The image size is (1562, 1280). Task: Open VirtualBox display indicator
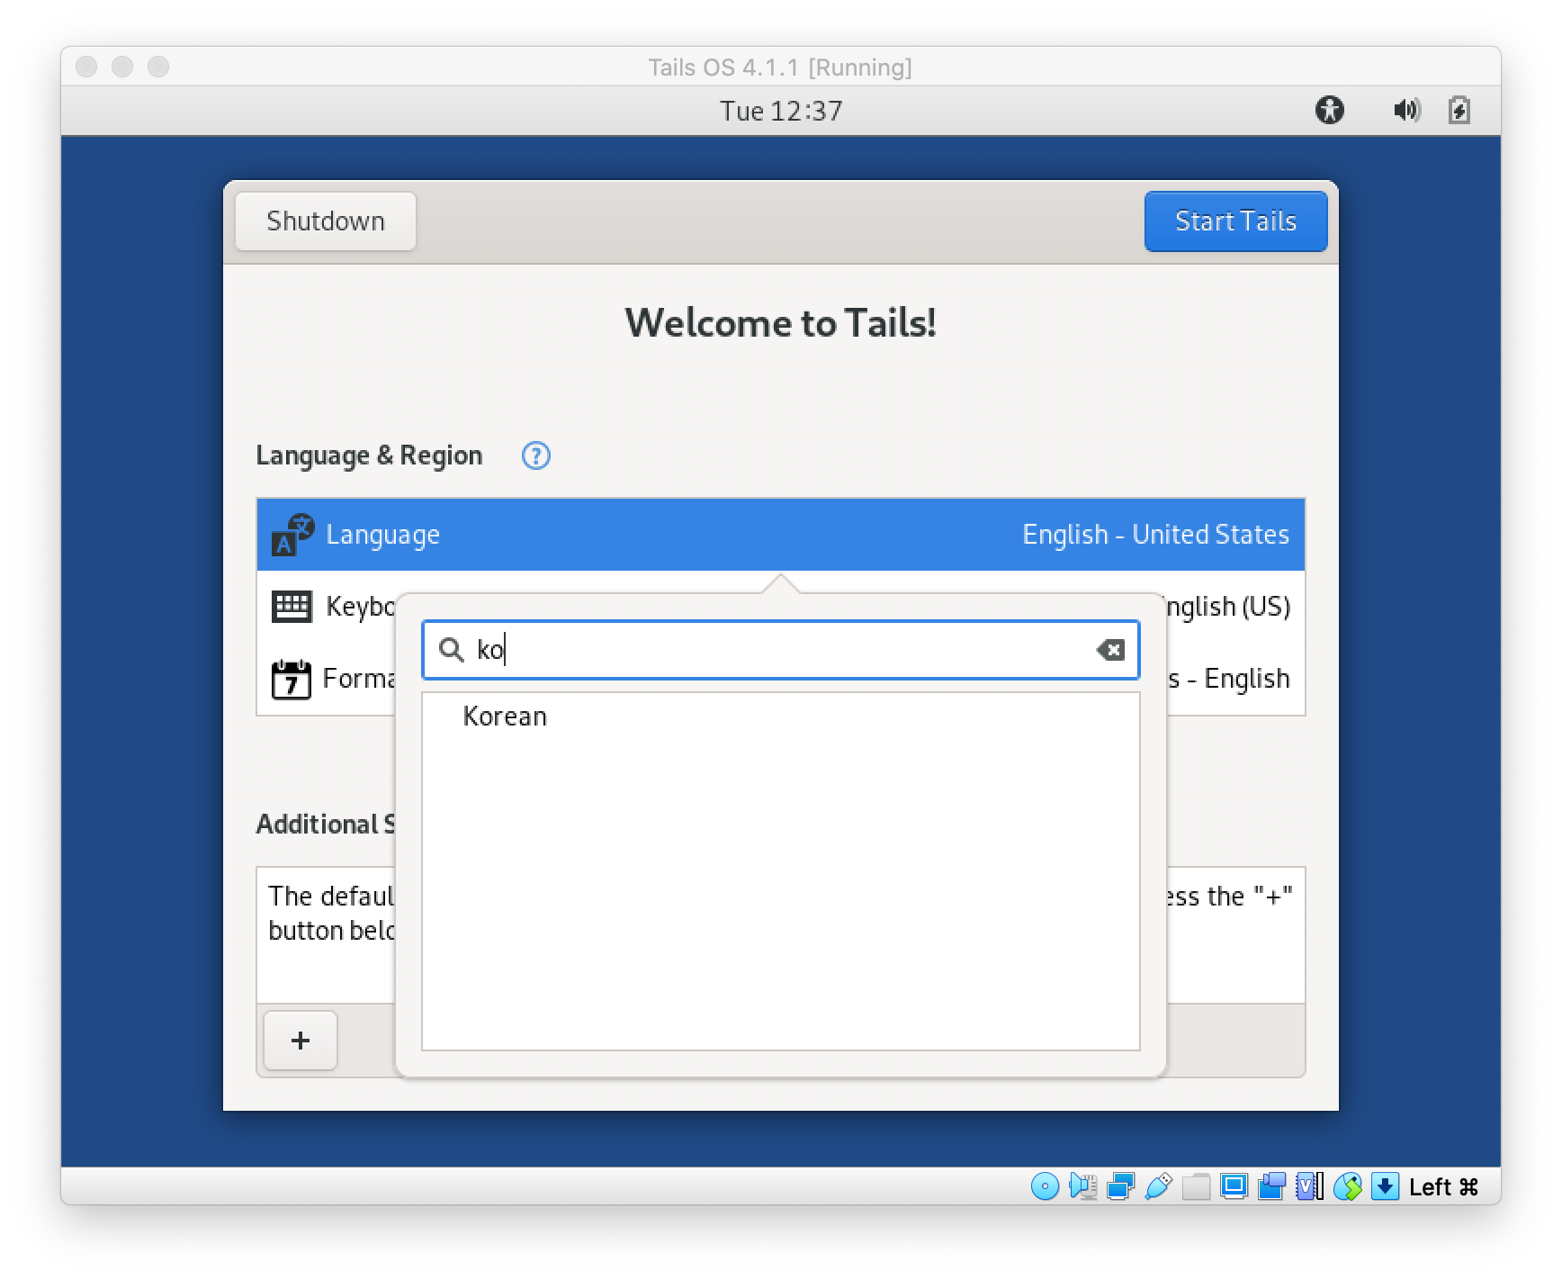[1234, 1186]
